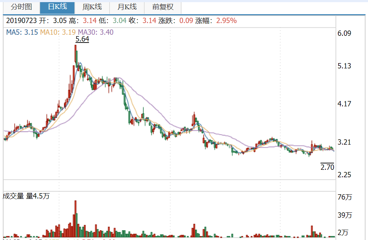Click the 4.17 price axis label
Image resolution: width=368 pixels, height=240 pixels.
pyautogui.click(x=344, y=104)
